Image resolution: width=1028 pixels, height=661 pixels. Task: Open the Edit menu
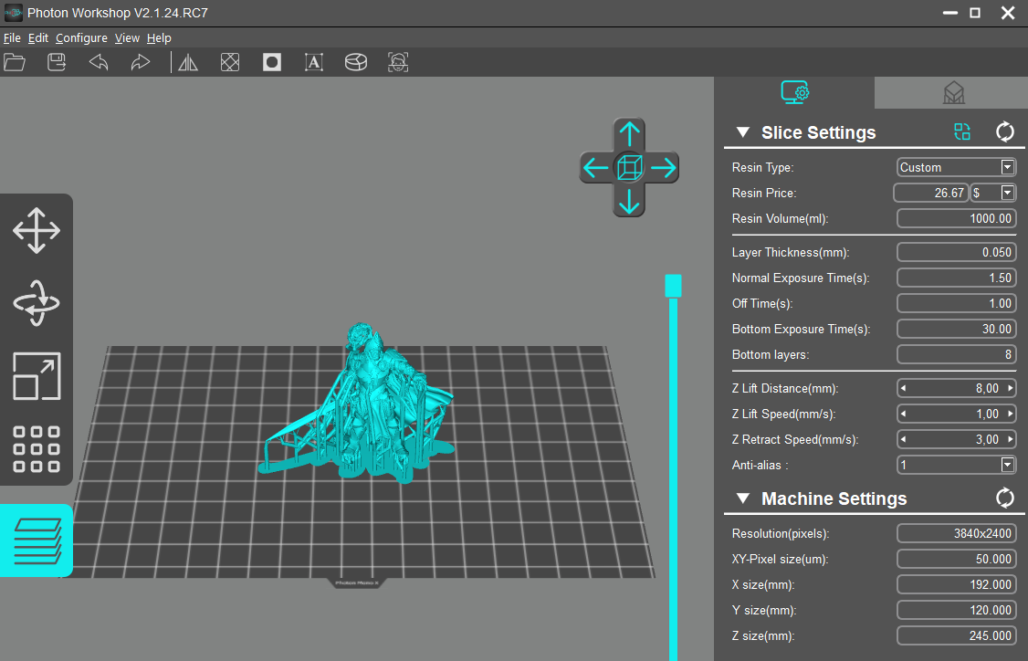pos(38,38)
